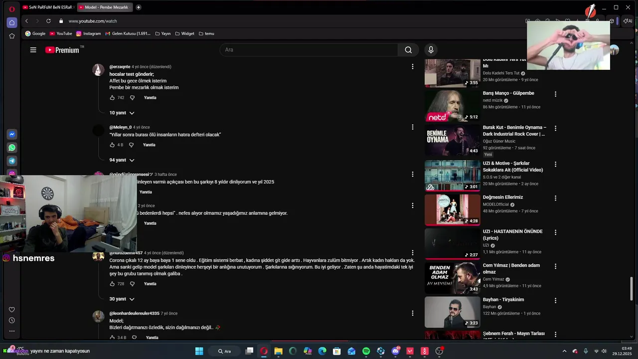Open Instagram bookmark

pyautogui.click(x=89, y=33)
